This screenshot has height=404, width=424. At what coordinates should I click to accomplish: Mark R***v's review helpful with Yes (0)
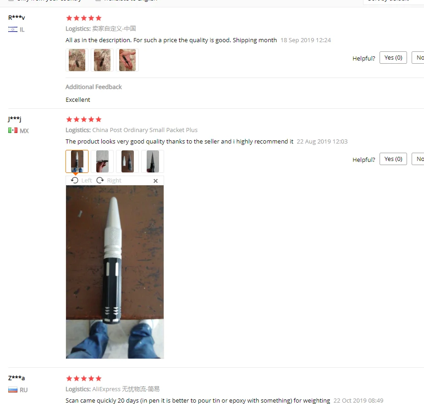[x=393, y=58]
